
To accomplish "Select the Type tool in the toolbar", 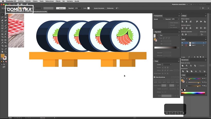I will click(2, 23).
